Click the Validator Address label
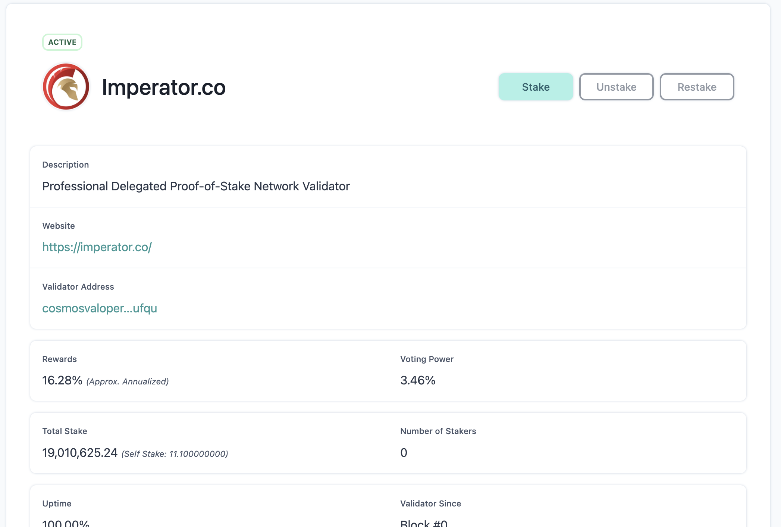The image size is (781, 527). point(78,287)
